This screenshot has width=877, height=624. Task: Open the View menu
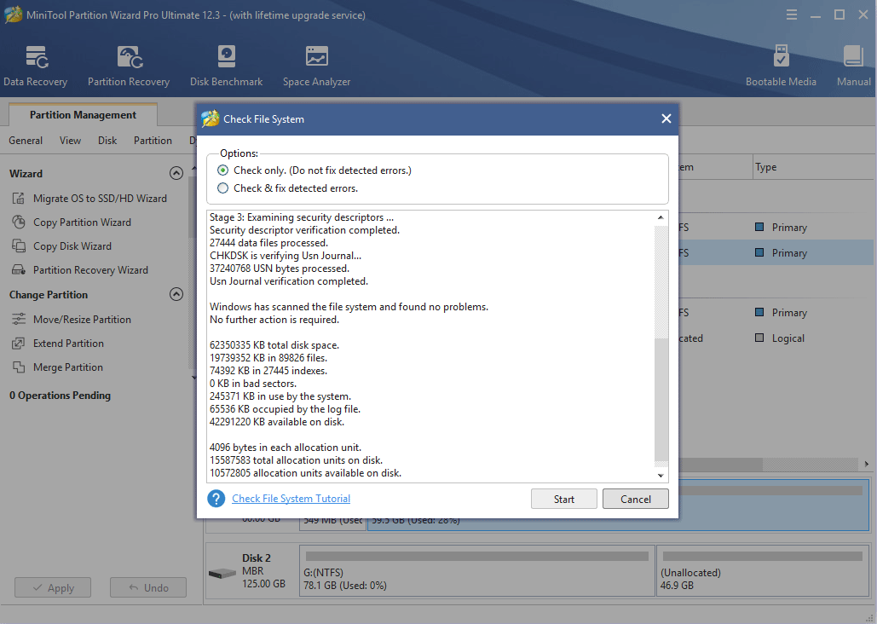(70, 141)
